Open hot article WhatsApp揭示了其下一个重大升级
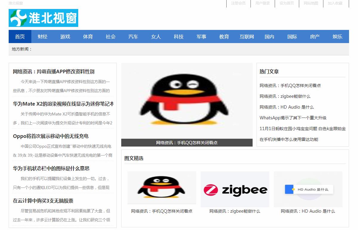Screen dimensions: 358x230 pyautogui.click(x=293, y=118)
